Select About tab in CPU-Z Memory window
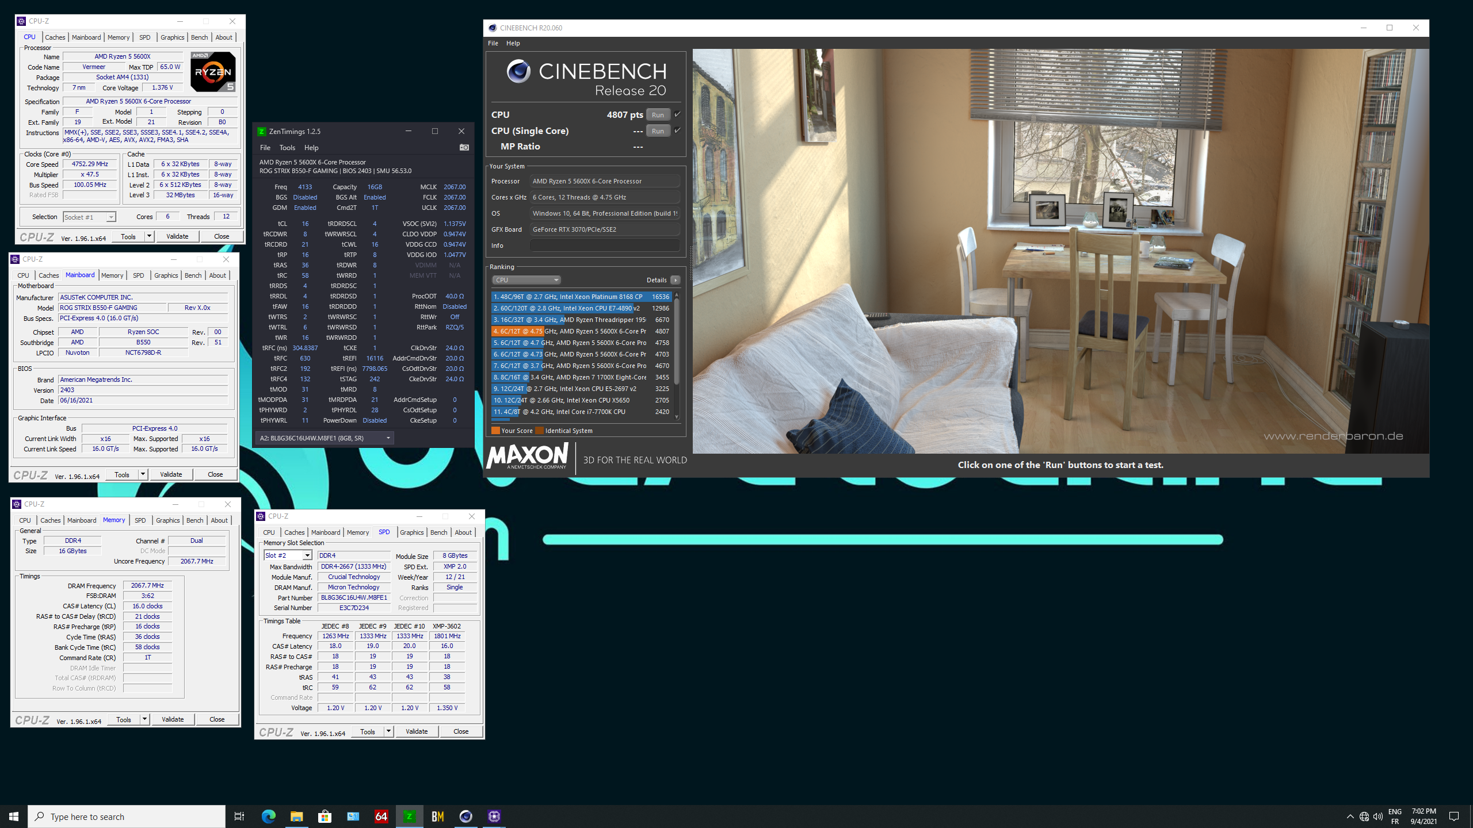 (x=219, y=520)
